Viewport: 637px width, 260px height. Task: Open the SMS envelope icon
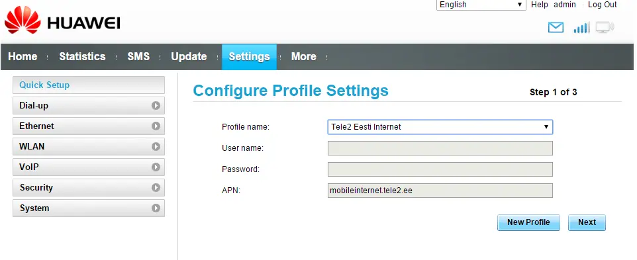[x=556, y=28]
